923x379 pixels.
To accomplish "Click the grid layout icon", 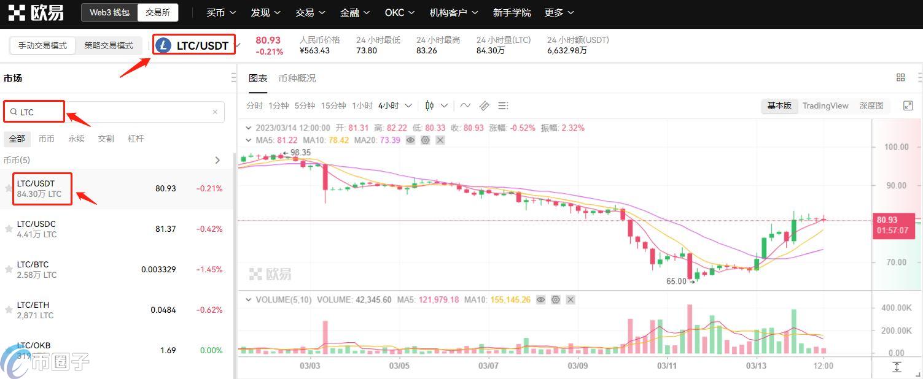I will (900, 77).
